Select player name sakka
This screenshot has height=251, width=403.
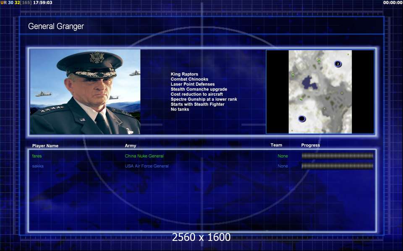click(x=38, y=166)
